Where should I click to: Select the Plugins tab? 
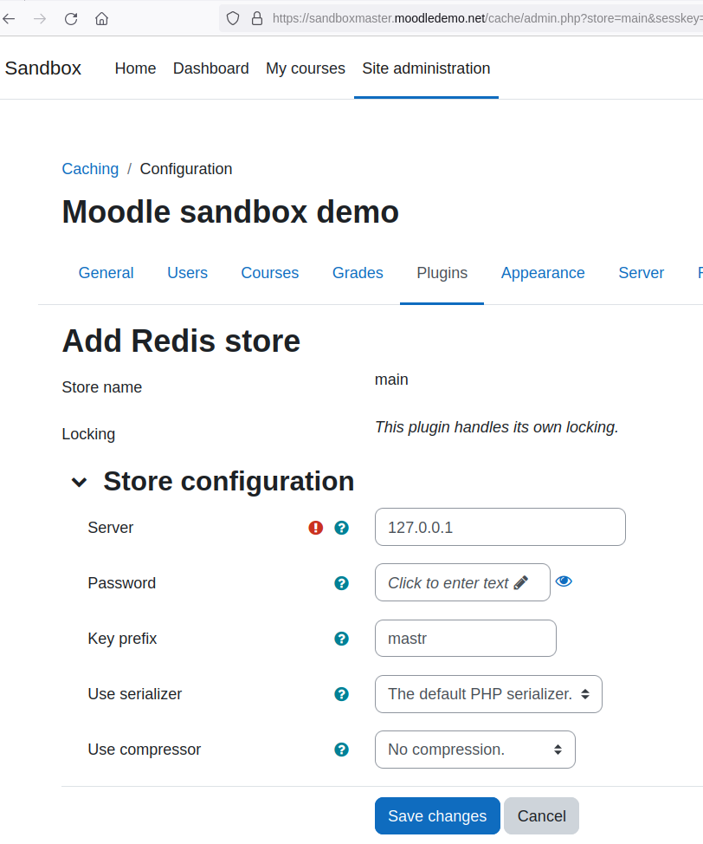coord(442,273)
